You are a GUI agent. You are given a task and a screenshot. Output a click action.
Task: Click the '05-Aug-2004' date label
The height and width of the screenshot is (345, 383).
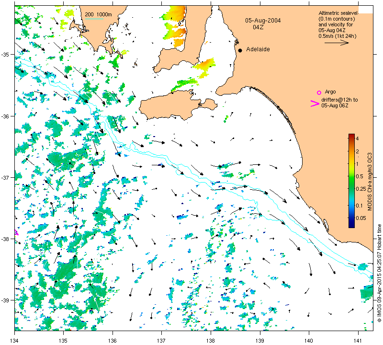click(x=263, y=20)
